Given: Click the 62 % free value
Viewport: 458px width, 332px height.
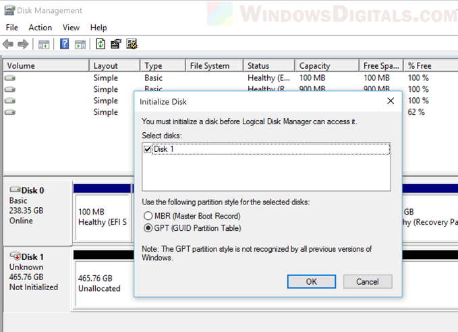Looking at the screenshot, I should [x=416, y=112].
